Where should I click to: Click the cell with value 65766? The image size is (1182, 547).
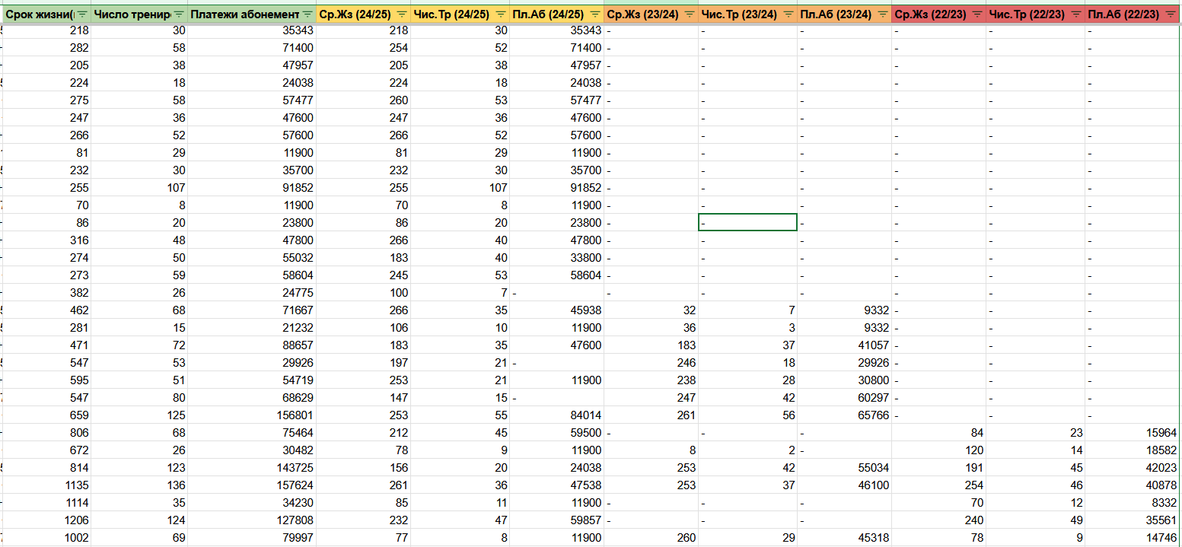845,415
